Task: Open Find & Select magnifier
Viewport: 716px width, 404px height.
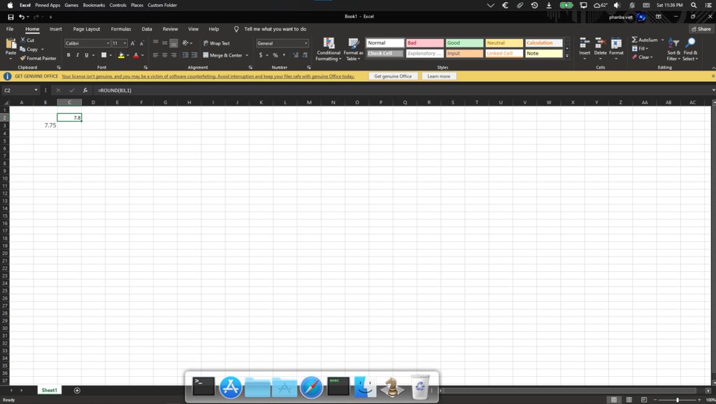Action: [x=690, y=50]
